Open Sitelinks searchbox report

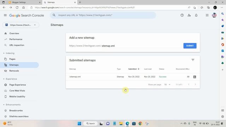coord(19,116)
